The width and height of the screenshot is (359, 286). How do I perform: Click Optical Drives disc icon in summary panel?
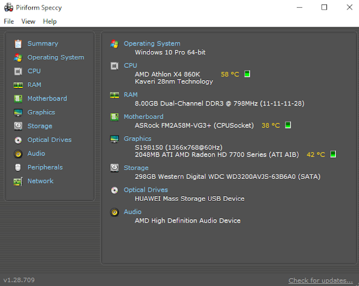click(x=114, y=190)
